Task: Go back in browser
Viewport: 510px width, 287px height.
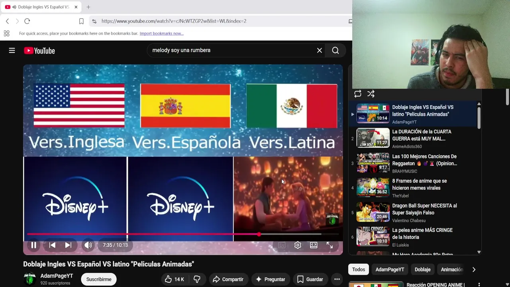Action: click(x=7, y=21)
